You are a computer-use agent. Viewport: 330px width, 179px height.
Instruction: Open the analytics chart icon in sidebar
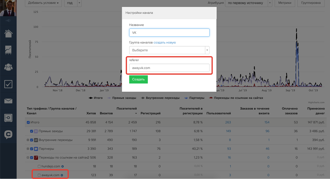pos(8,50)
